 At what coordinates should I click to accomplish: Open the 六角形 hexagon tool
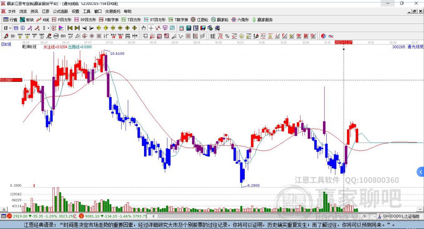coord(240,20)
